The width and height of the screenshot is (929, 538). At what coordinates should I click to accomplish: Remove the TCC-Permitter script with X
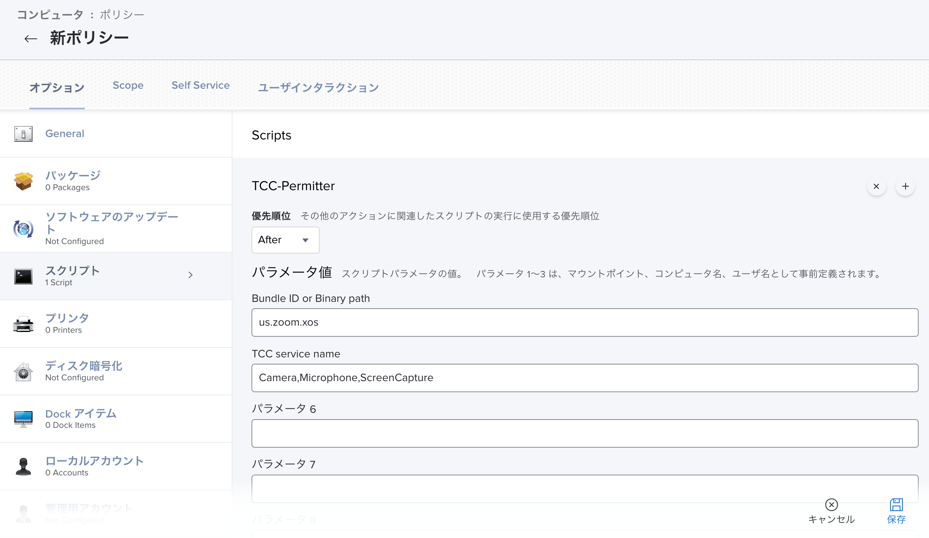tap(877, 186)
